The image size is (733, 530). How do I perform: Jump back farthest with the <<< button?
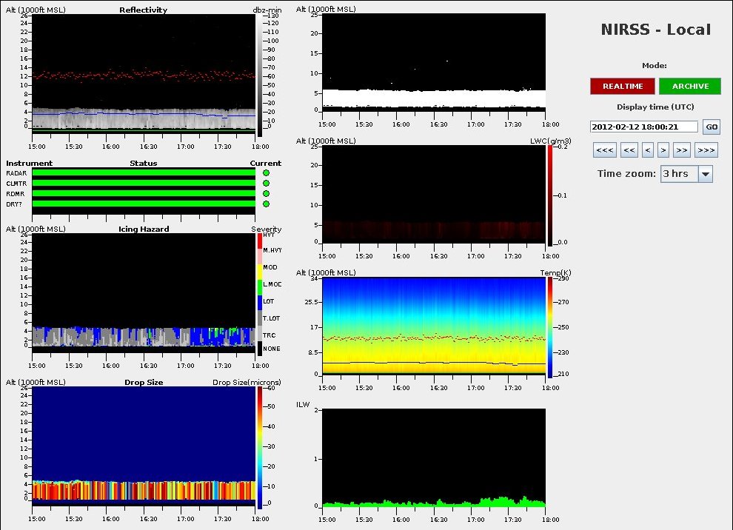(605, 150)
